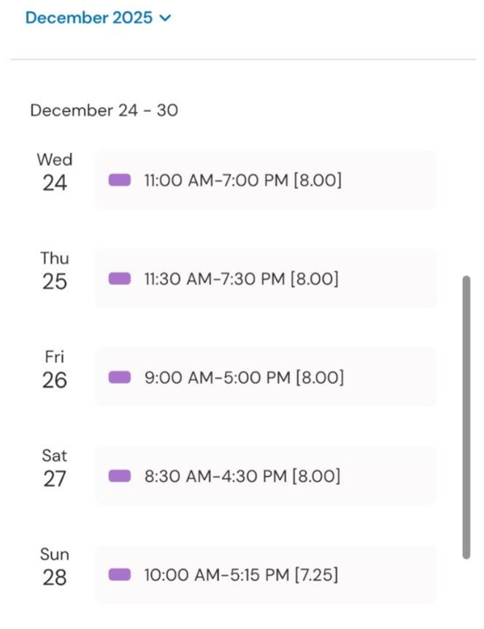This screenshot has height=629, width=484.
Task: Select the 8:30 AM-4:30 PM shift card
Action: [266, 476]
